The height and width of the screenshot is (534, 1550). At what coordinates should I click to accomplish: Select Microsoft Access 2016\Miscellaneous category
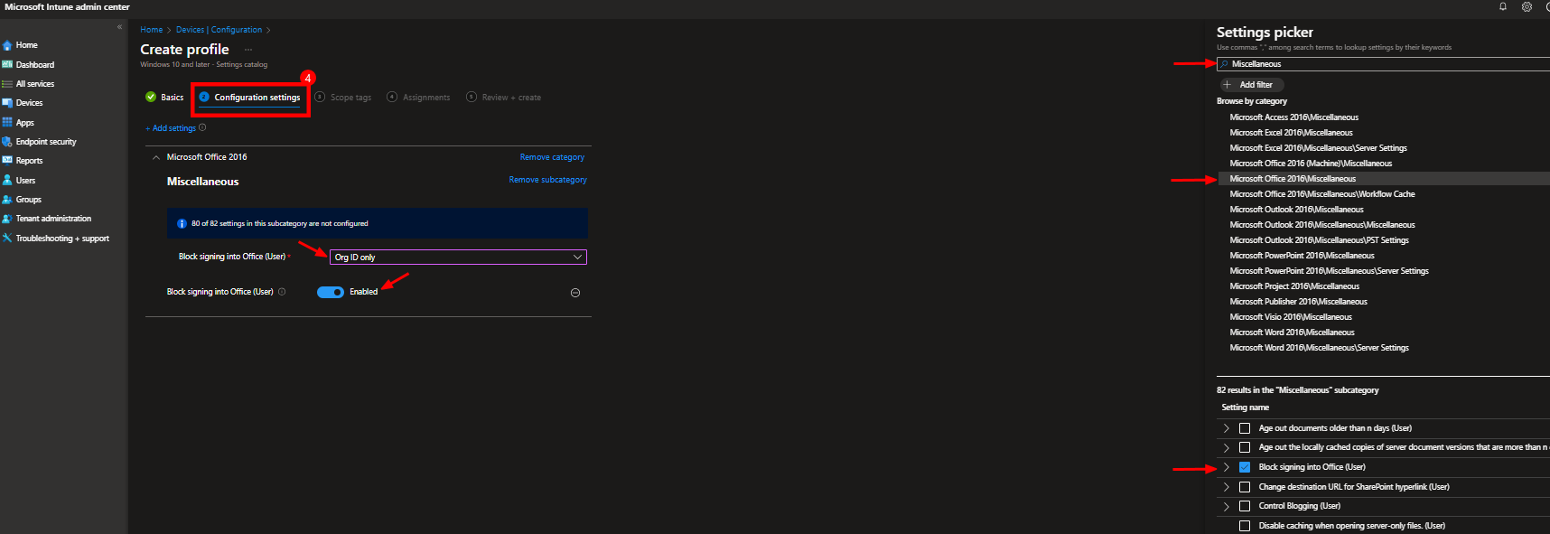pyautogui.click(x=1293, y=117)
